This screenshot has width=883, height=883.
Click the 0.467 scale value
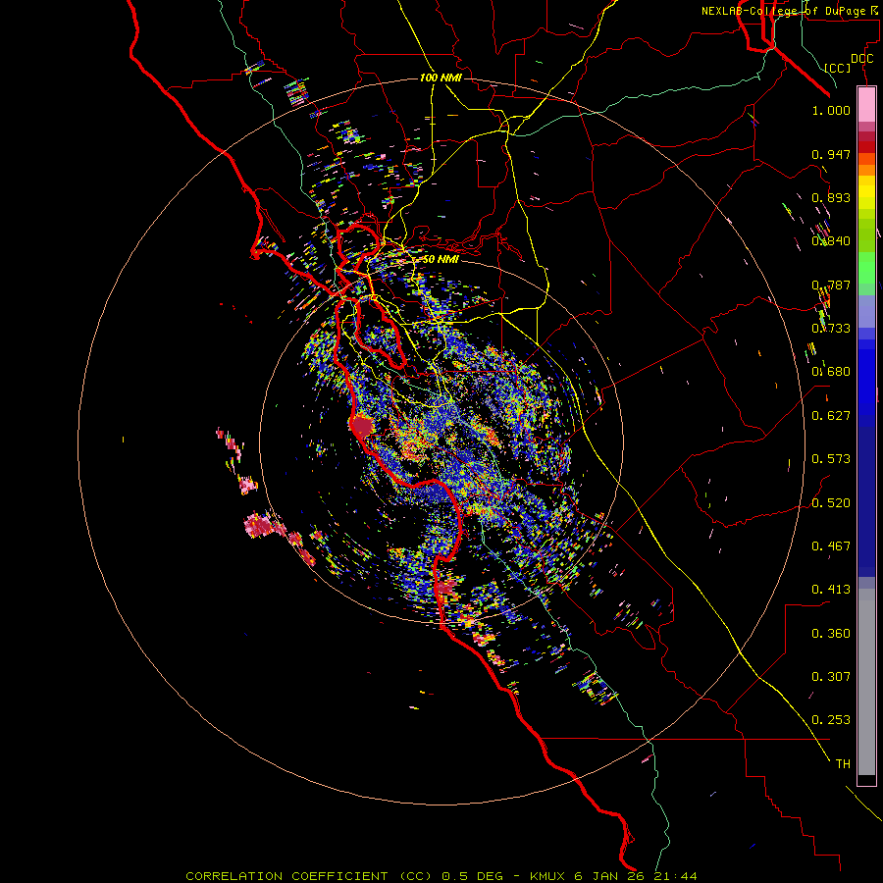click(x=831, y=546)
